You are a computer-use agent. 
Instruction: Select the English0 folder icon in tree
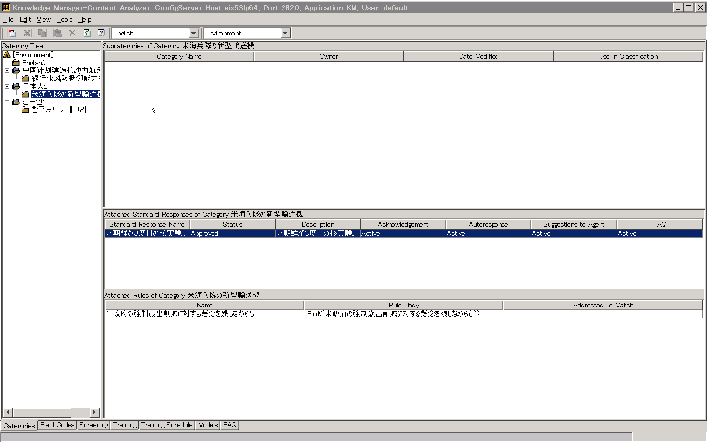(16, 63)
